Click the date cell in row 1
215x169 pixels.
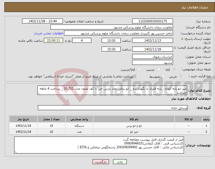23,126
